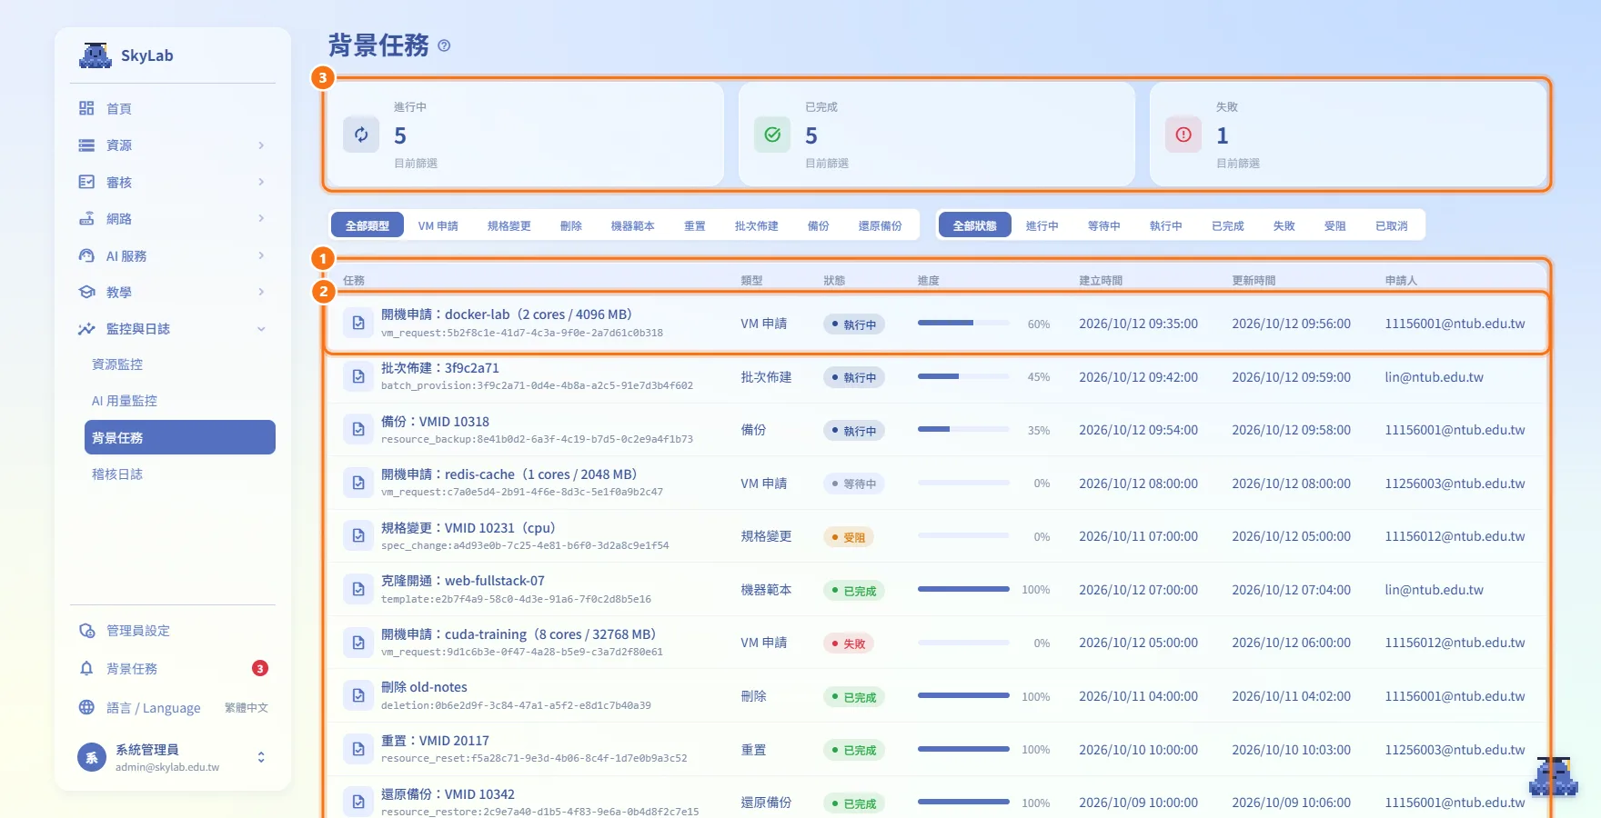This screenshot has width=1601, height=818.
Task: Click the 45% progress bar of 批次佈建 3f9c2a71
Action: point(963,376)
